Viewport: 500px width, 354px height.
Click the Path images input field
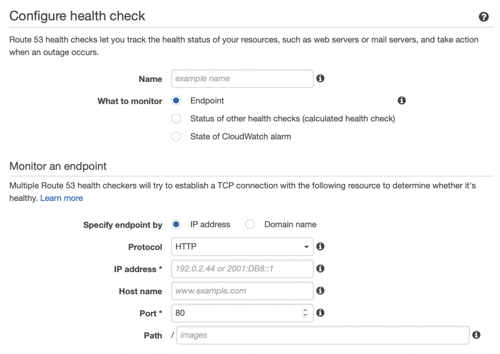(323, 335)
